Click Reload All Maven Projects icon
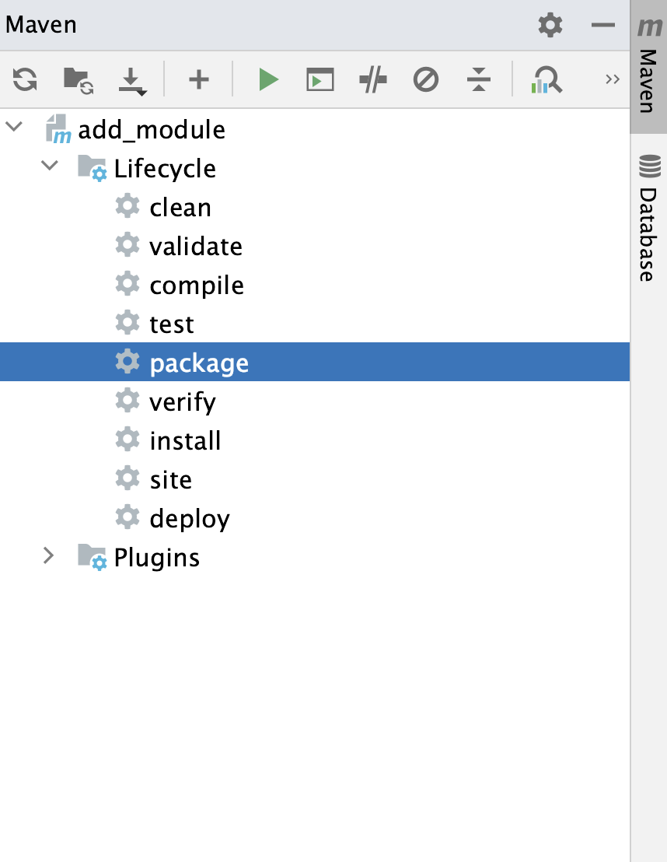 tap(25, 79)
